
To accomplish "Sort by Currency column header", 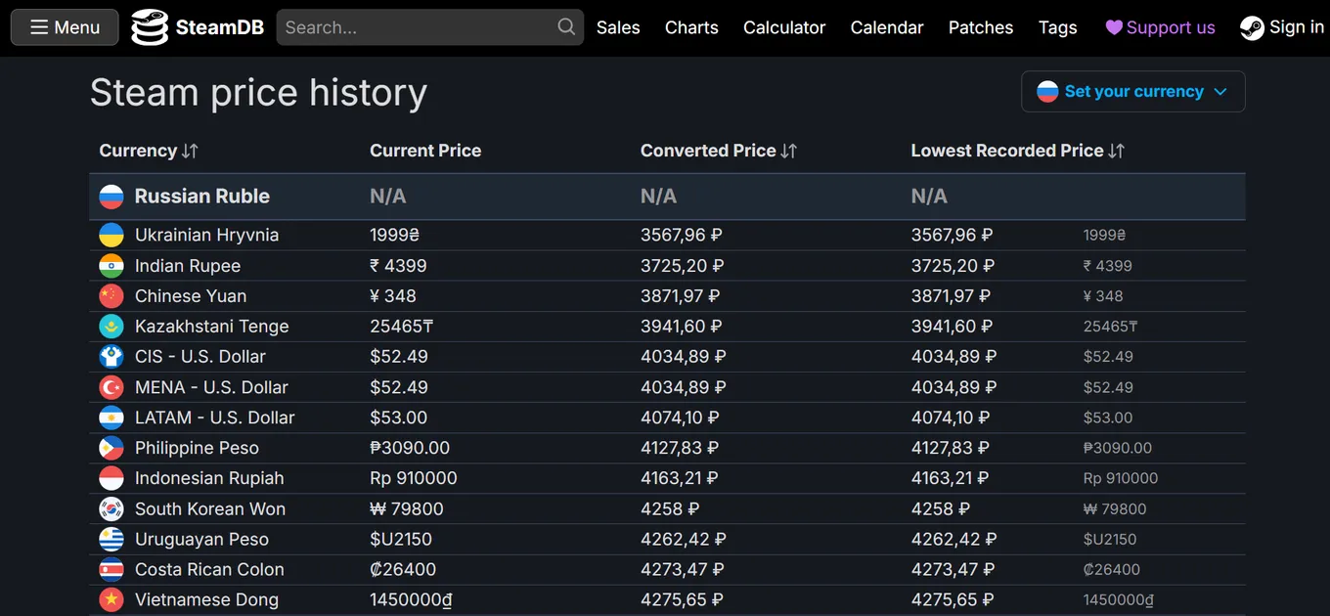I will tap(149, 151).
